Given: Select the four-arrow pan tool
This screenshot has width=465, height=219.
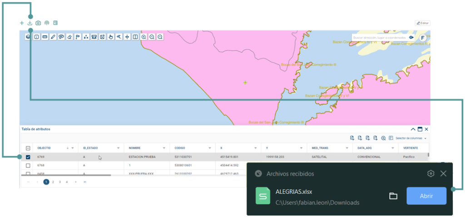Looking at the screenshot, I should click(127, 37).
